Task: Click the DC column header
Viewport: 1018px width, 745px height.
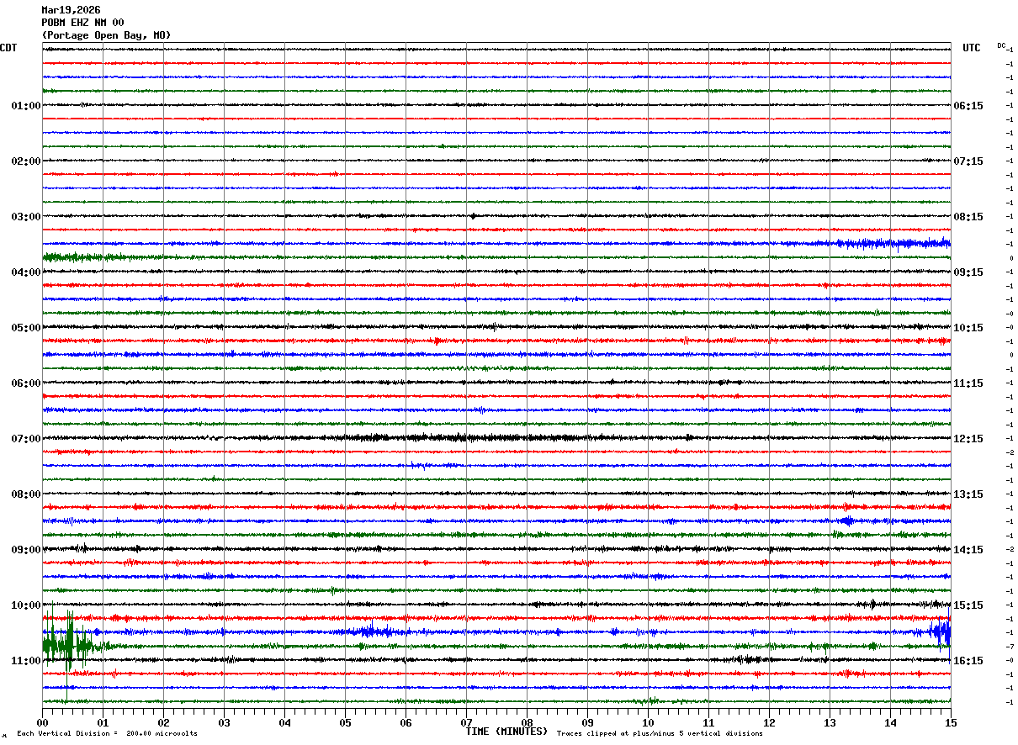Action: tap(1001, 45)
